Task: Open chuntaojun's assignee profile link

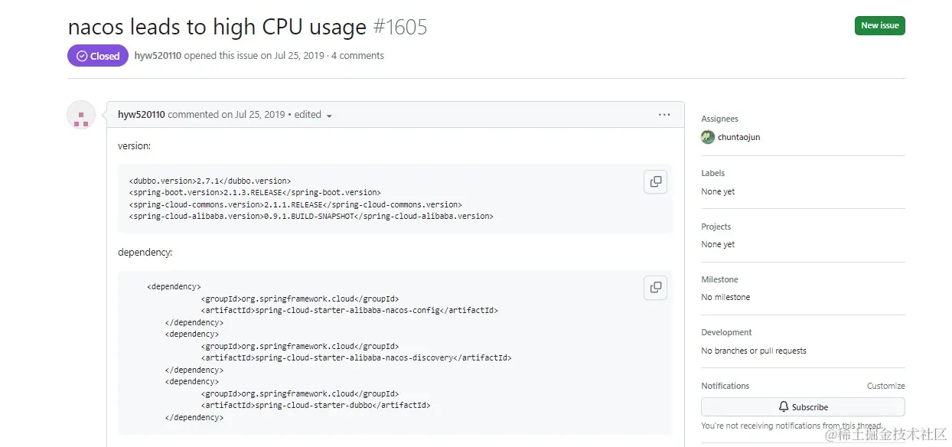Action: [738, 138]
